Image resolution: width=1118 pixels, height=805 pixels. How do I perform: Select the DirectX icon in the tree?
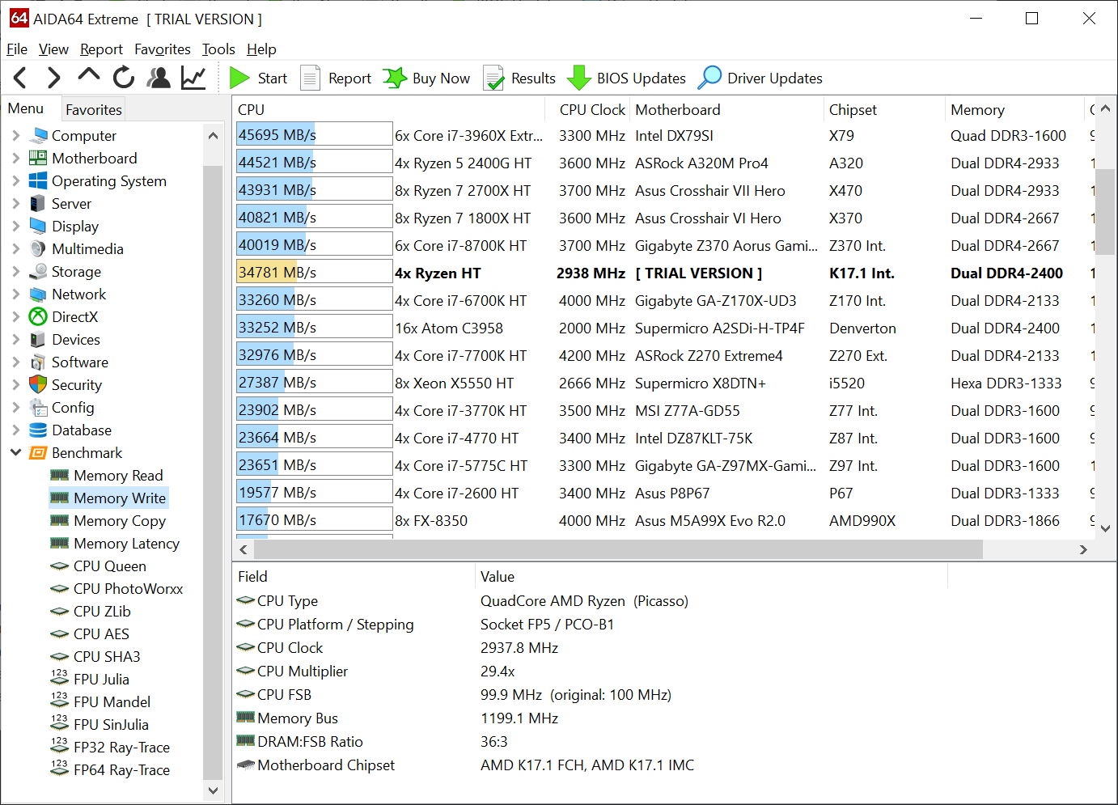click(38, 317)
